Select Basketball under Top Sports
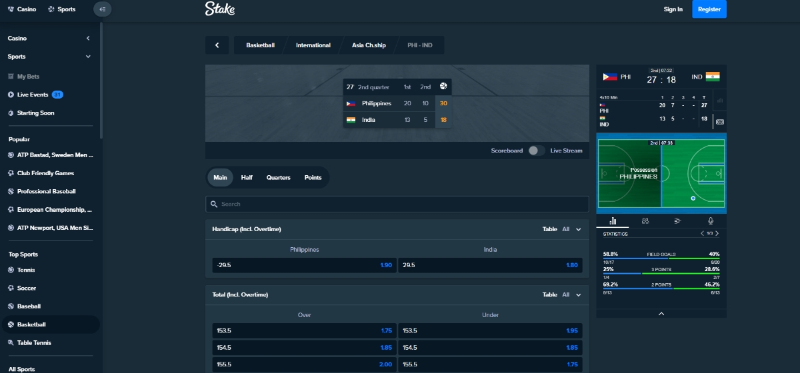The height and width of the screenshot is (373, 800). point(49,324)
